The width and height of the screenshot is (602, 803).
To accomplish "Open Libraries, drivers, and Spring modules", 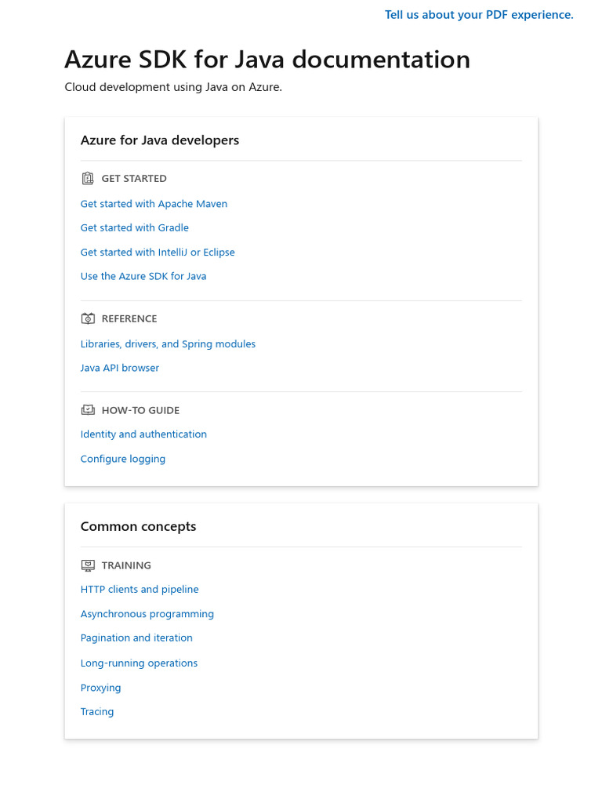I will [x=168, y=344].
